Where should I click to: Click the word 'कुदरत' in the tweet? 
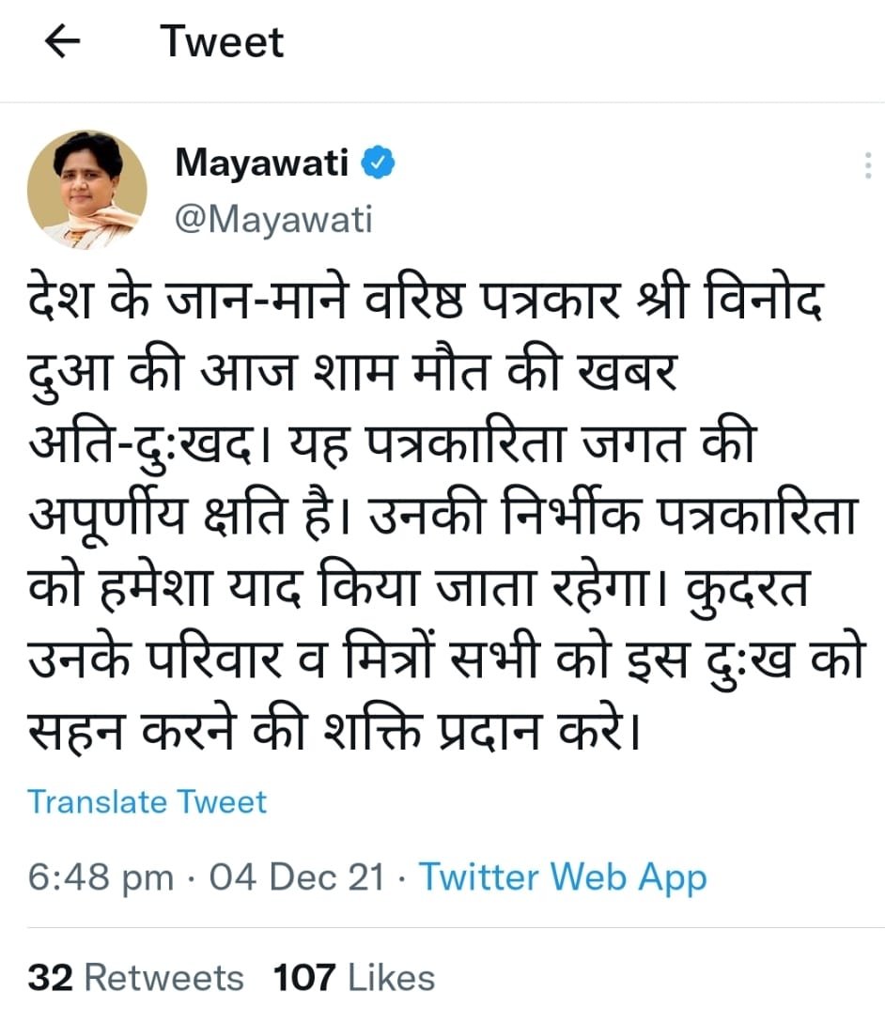[x=748, y=586]
